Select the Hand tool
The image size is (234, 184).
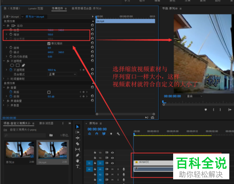coord(77,161)
